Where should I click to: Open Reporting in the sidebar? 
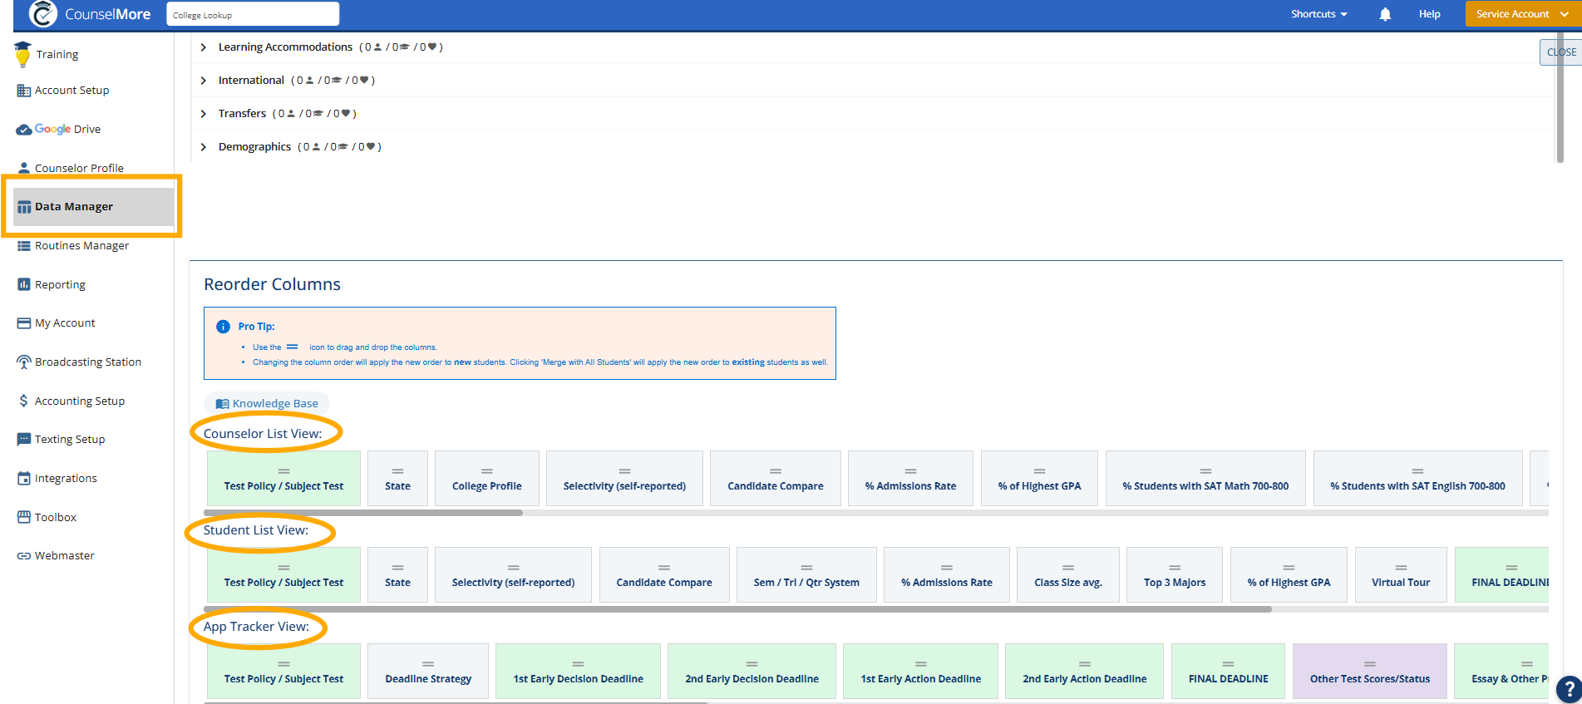click(60, 284)
